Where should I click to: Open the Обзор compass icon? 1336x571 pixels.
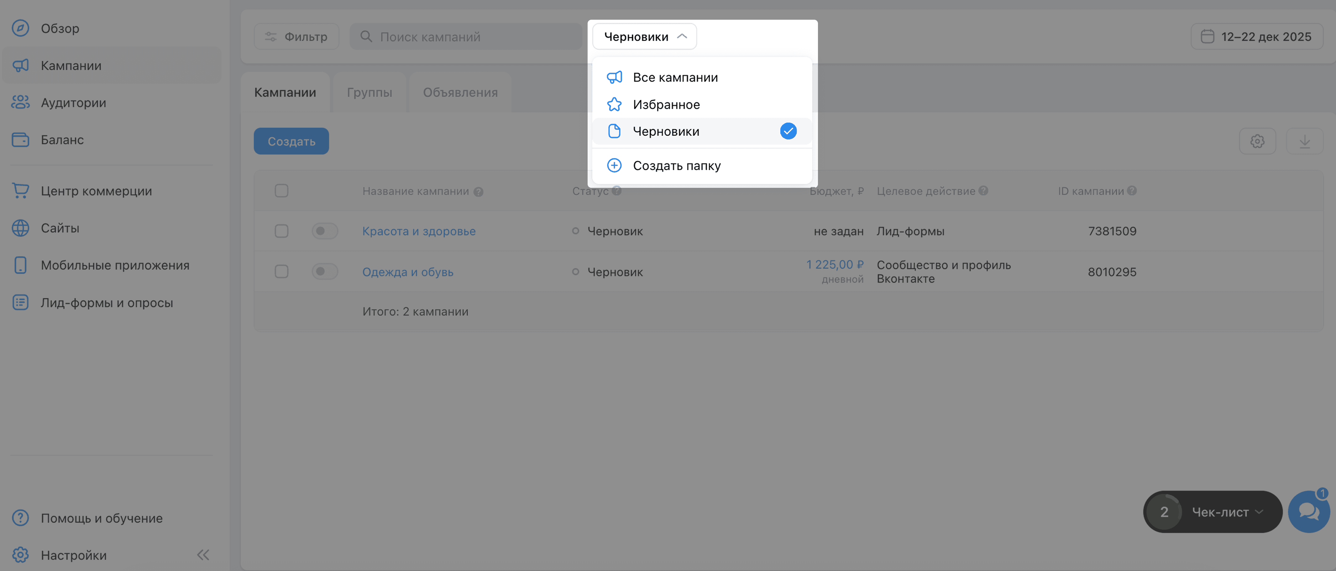point(20,28)
